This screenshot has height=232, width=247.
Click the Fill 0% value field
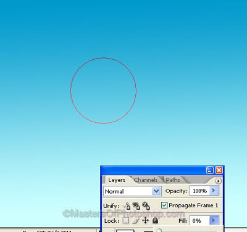[x=199, y=221]
